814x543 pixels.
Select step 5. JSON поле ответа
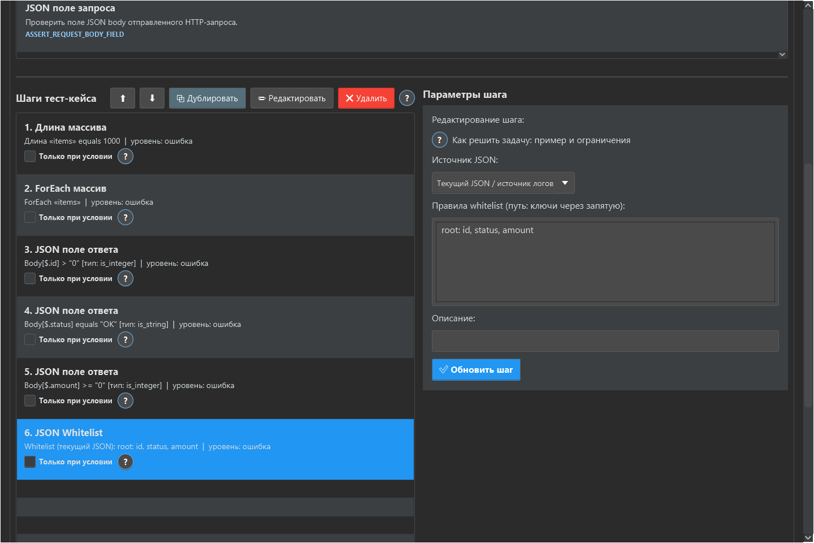(215, 388)
